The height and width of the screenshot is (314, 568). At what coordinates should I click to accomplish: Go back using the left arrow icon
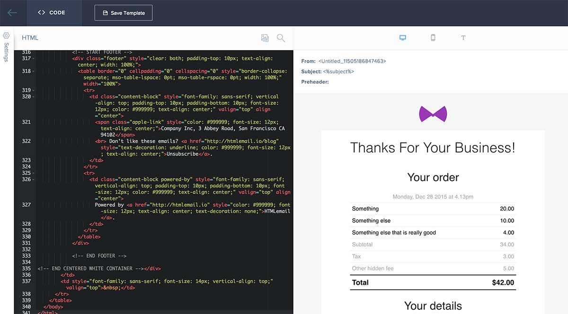(13, 13)
